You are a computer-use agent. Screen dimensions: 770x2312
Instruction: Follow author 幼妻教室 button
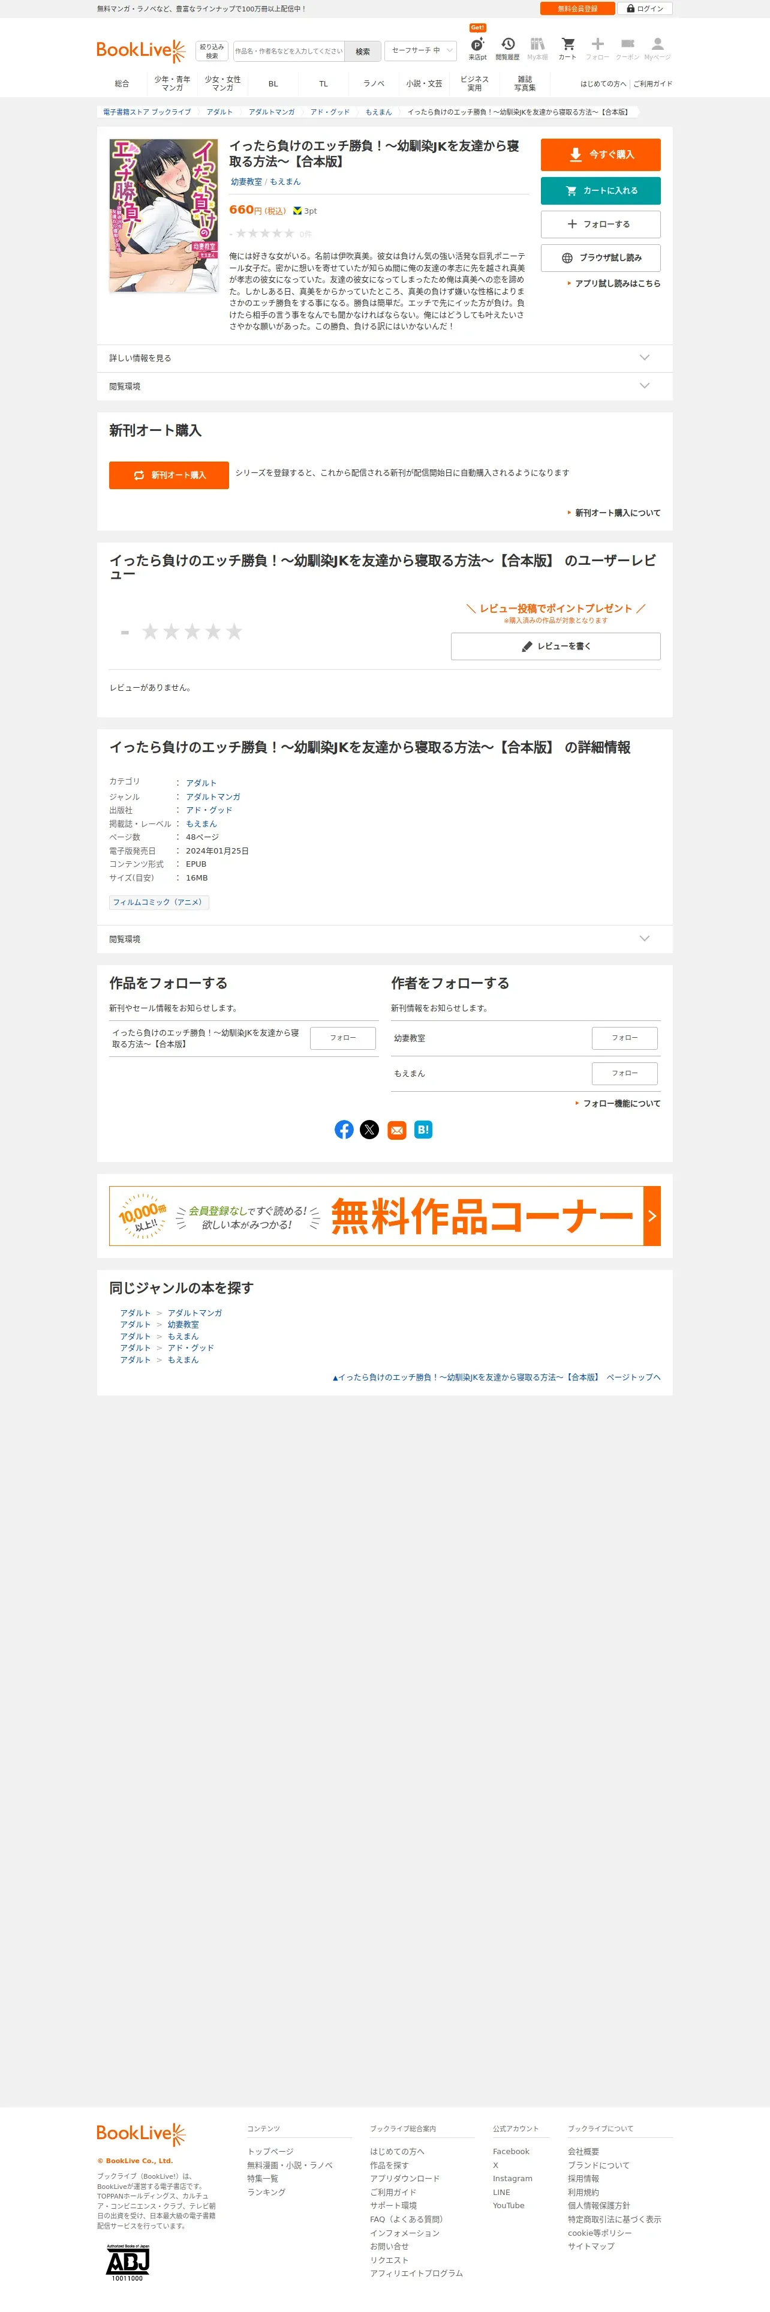tap(625, 1038)
